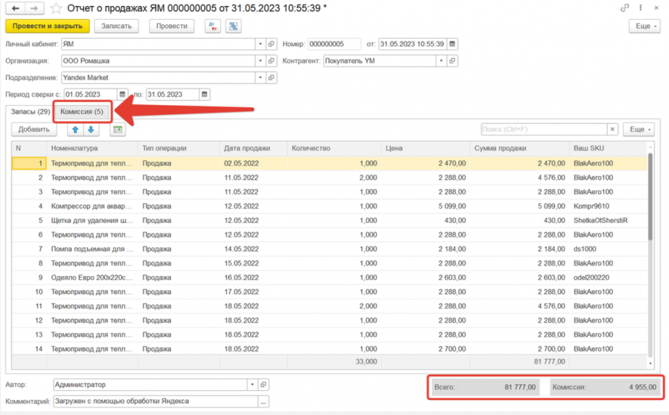Add the report to favorites with the star
Image resolution: width=669 pixels, height=415 pixels.
click(x=57, y=8)
